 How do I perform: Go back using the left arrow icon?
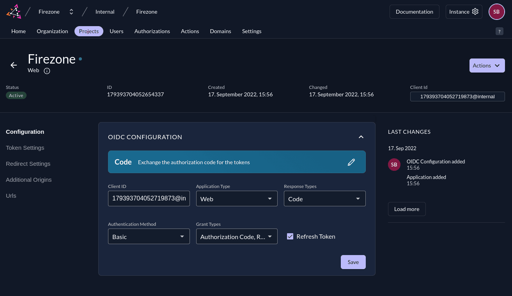pyautogui.click(x=14, y=65)
